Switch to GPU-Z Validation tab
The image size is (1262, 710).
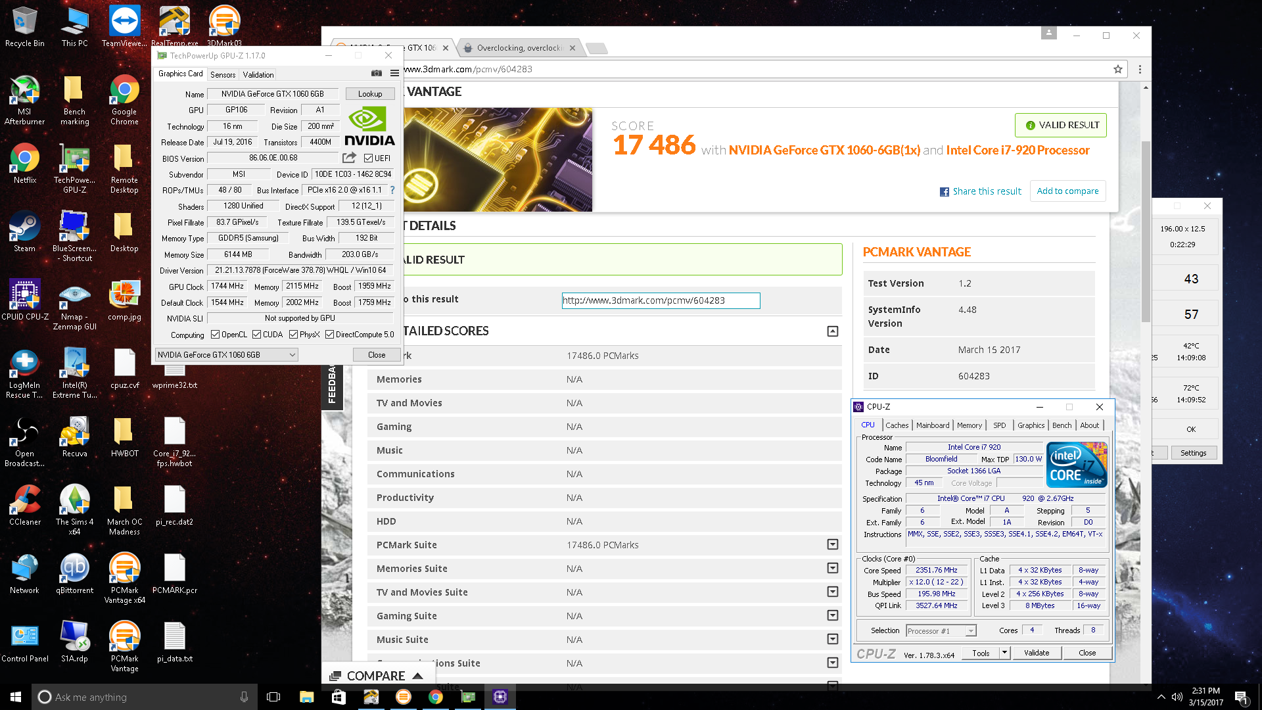coord(258,74)
